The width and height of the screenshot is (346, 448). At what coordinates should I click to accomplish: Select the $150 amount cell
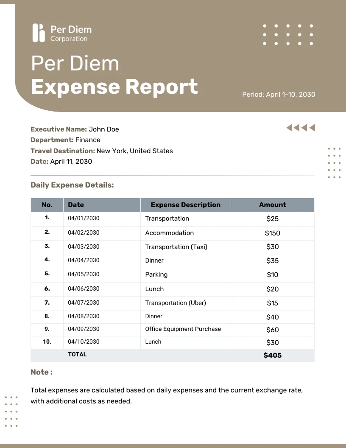click(x=272, y=233)
